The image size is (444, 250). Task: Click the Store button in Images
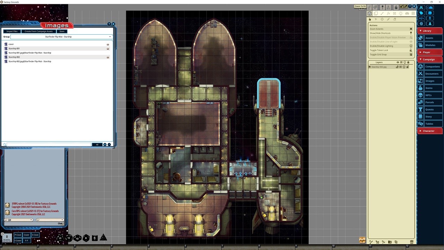(62, 31)
